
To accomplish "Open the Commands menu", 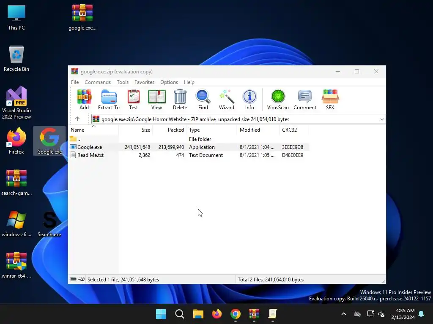I will [x=98, y=82].
